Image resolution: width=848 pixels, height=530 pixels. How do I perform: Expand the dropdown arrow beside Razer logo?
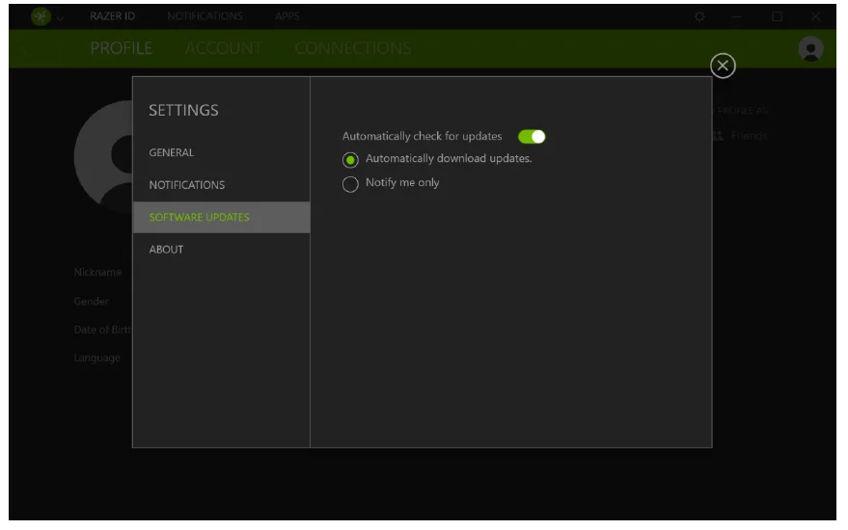click(x=60, y=19)
